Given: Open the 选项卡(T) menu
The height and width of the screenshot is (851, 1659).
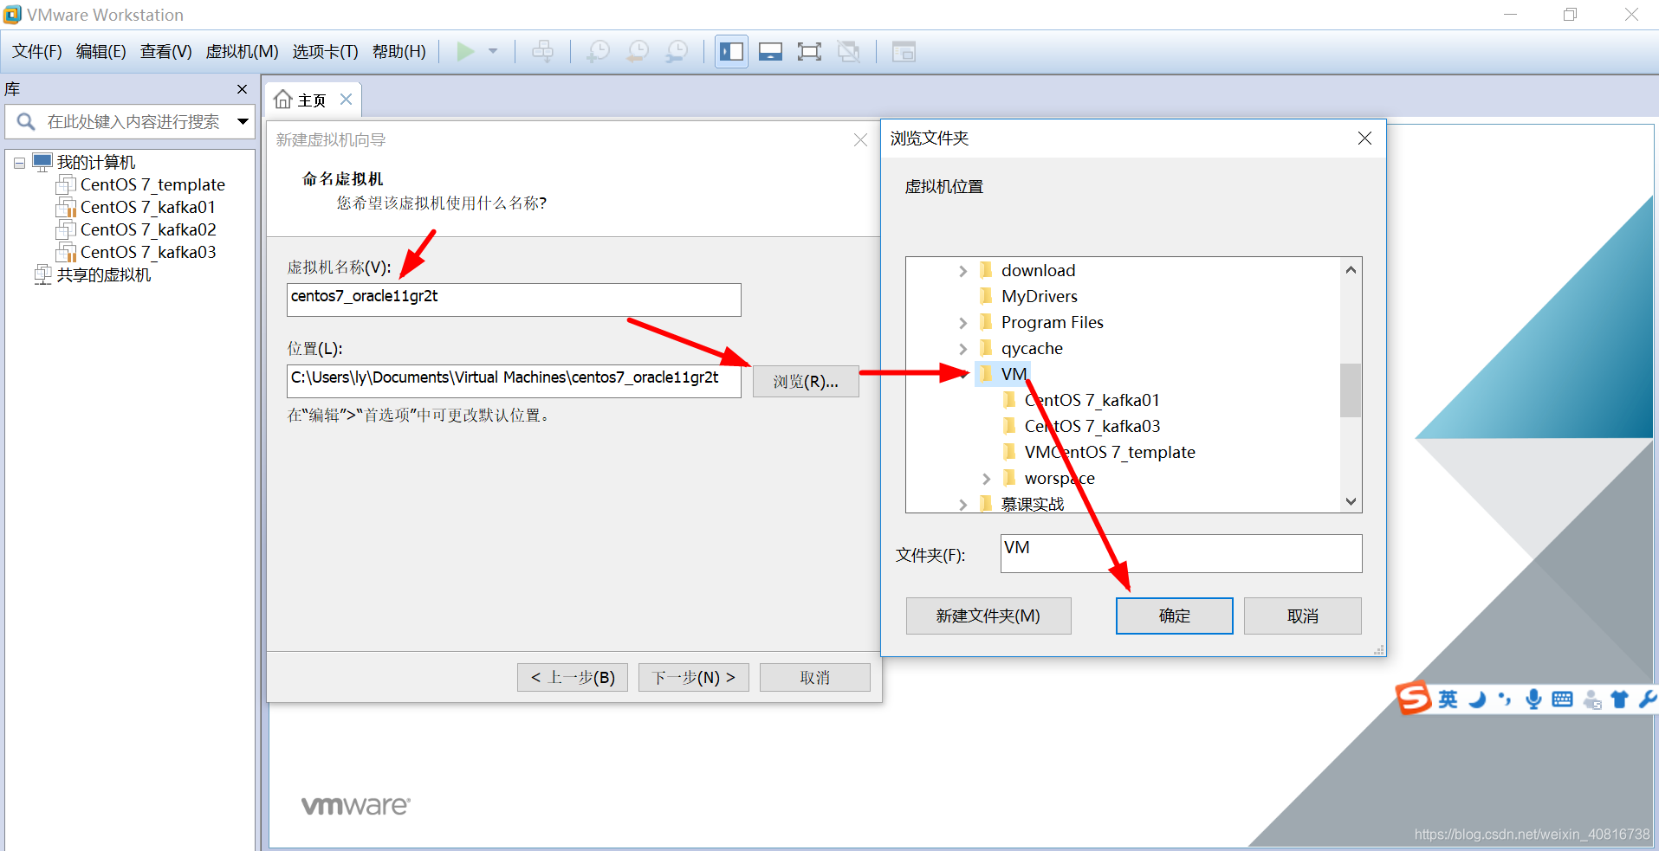Looking at the screenshot, I should (326, 52).
